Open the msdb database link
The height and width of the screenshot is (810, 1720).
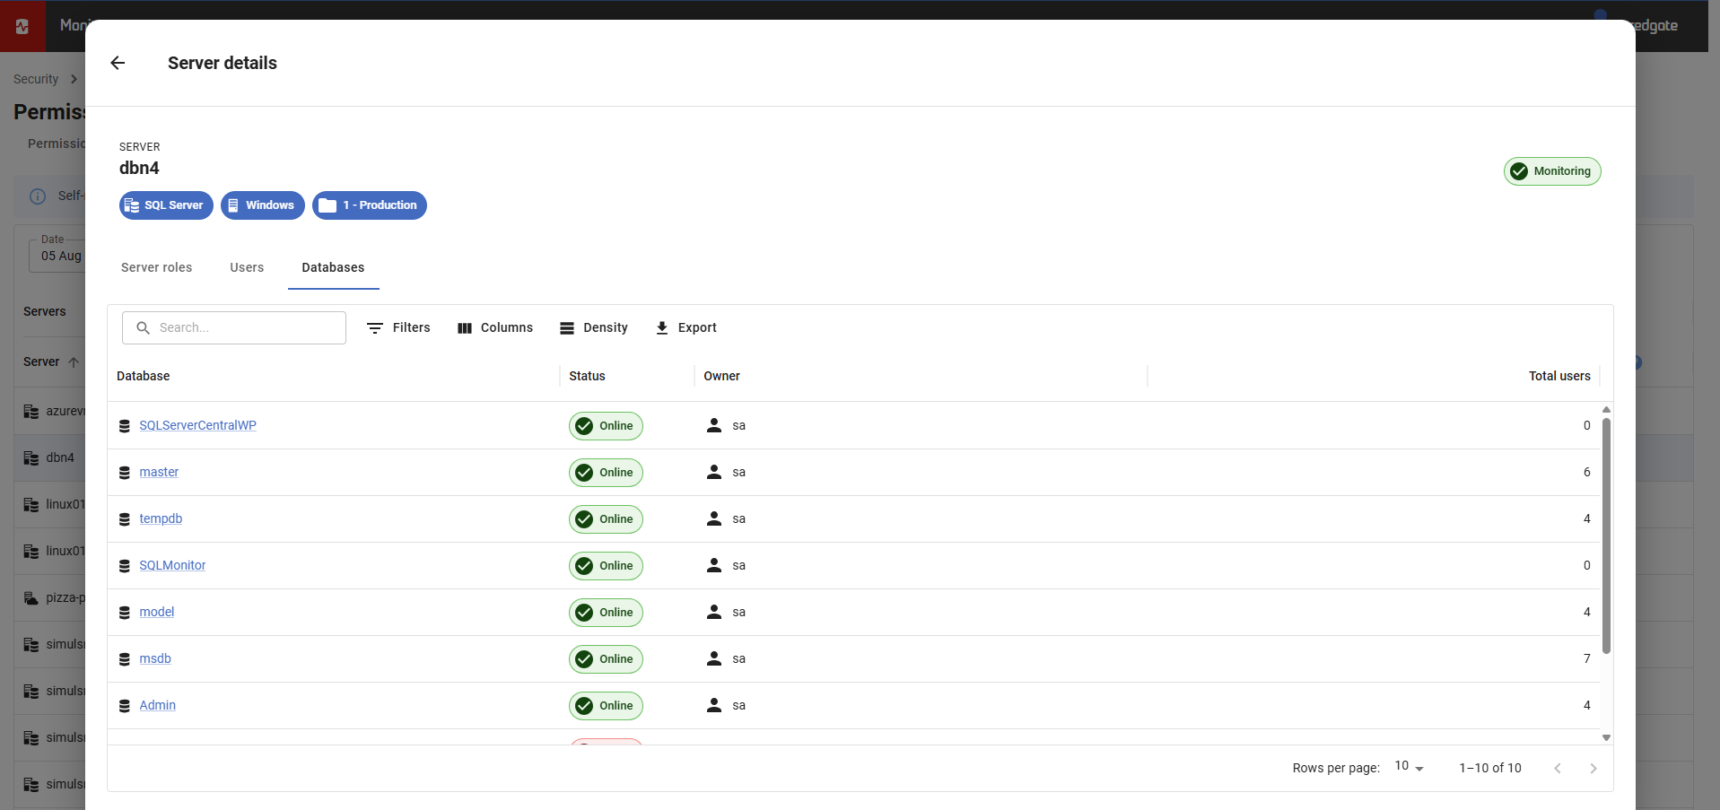(155, 658)
